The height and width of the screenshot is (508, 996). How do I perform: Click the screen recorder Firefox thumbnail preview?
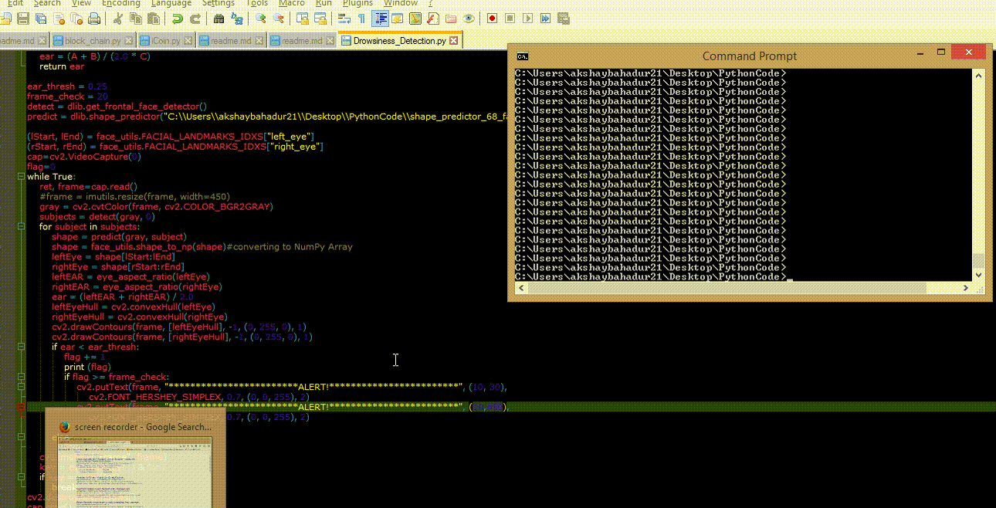135,471
